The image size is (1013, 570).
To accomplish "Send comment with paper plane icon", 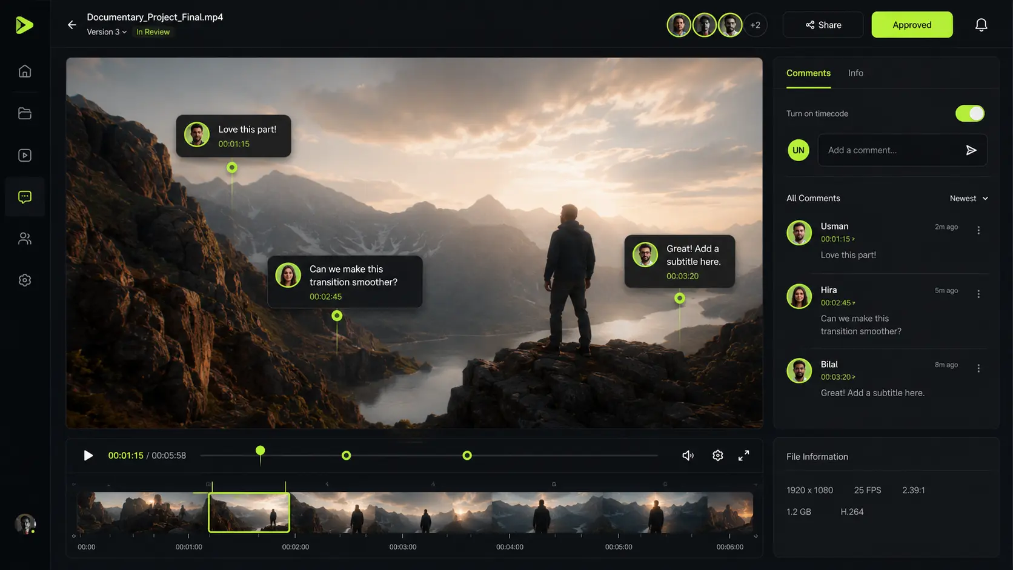I will pyautogui.click(x=971, y=150).
